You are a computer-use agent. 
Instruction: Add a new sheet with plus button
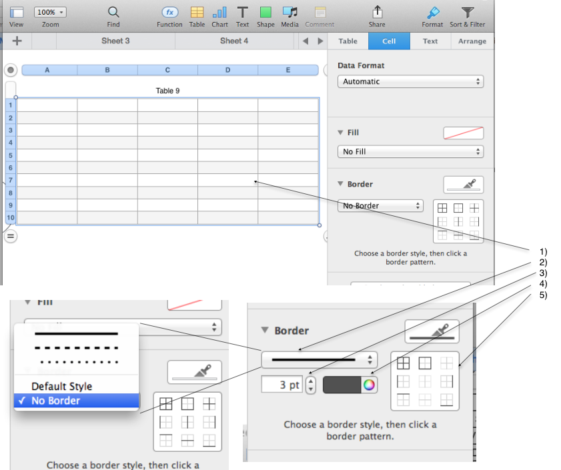[17, 41]
